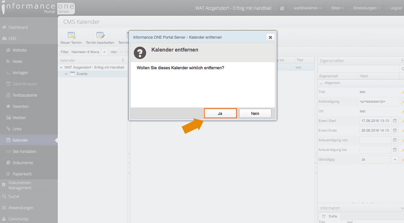Confirm removal with the Ja button

pyautogui.click(x=220, y=113)
